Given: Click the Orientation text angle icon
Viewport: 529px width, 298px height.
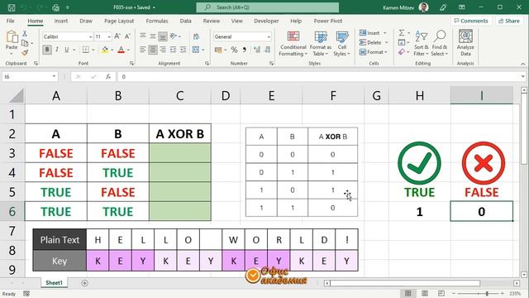Looking at the screenshot, I should (x=174, y=36).
